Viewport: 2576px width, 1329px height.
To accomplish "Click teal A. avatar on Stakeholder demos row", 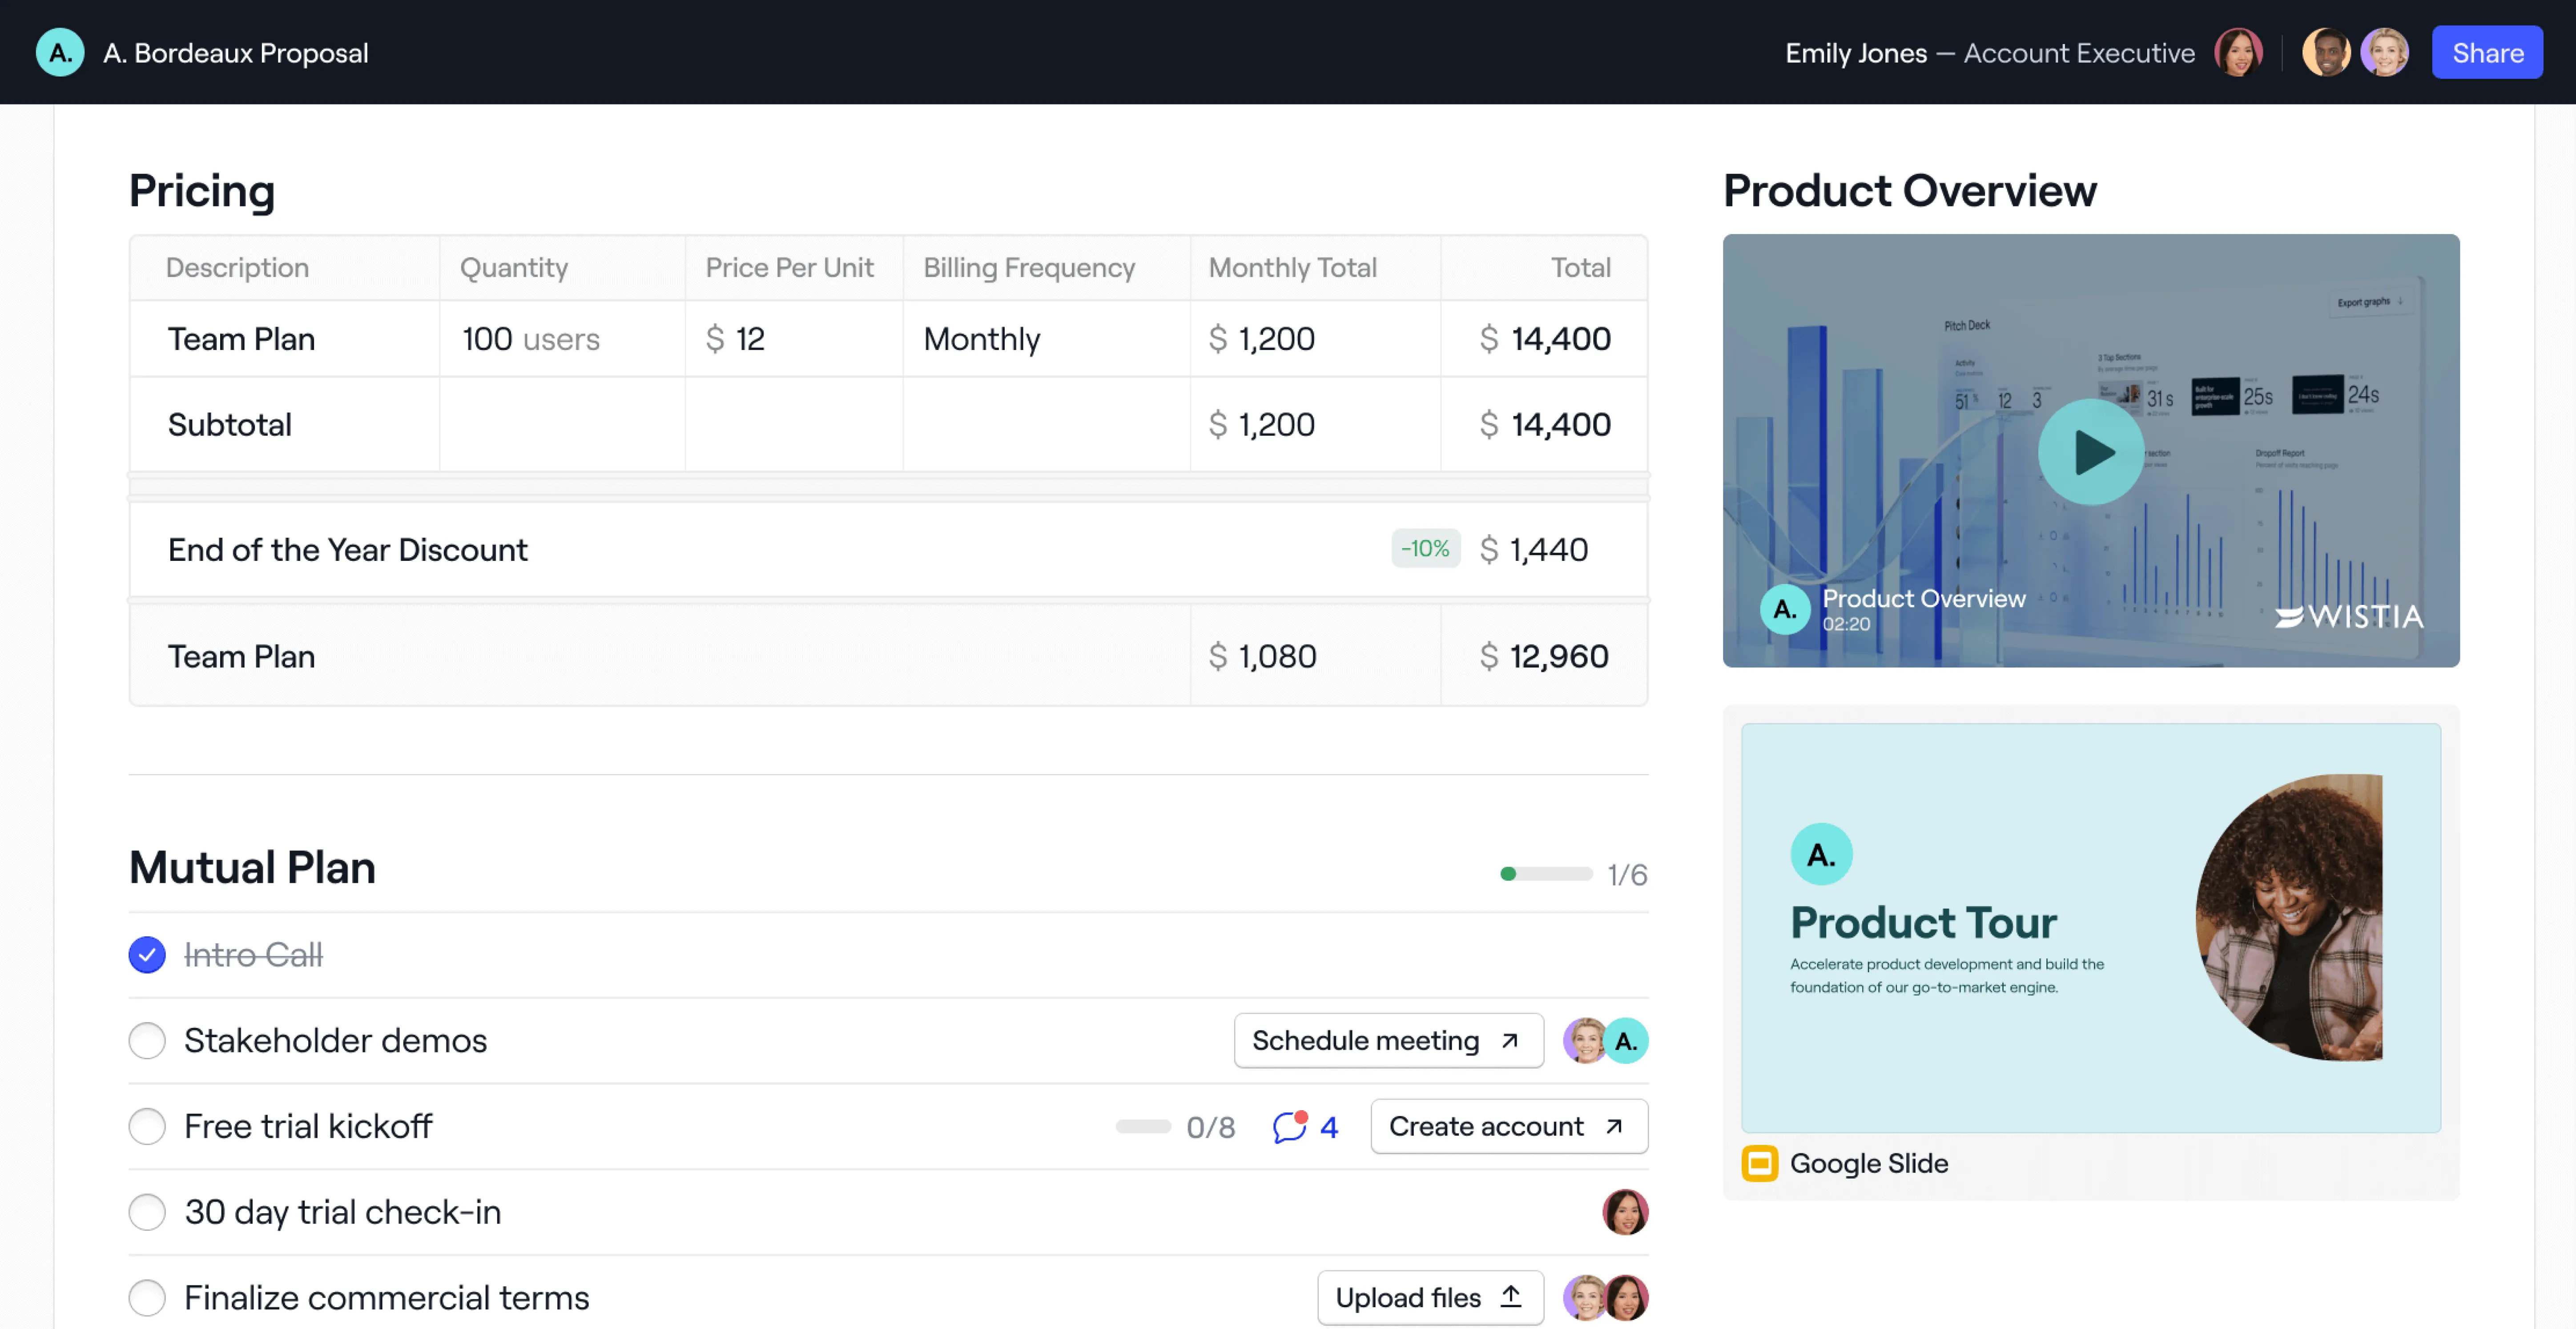I will coord(1627,1041).
